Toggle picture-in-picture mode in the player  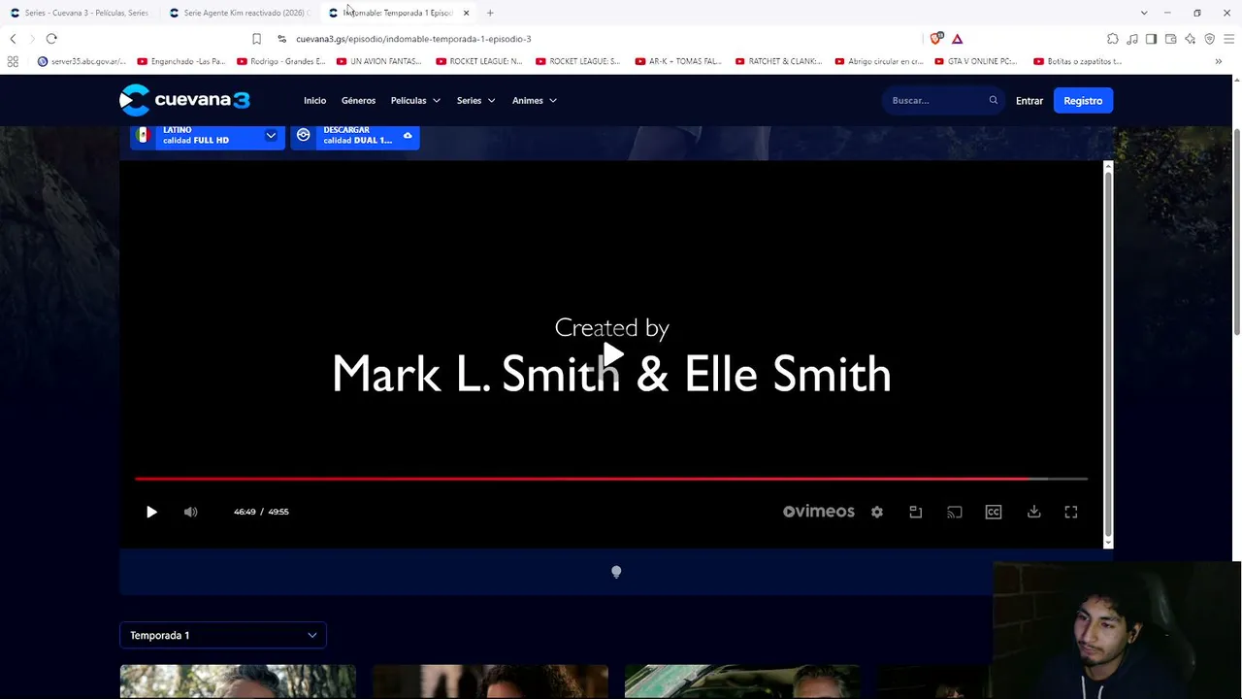pyautogui.click(x=915, y=512)
